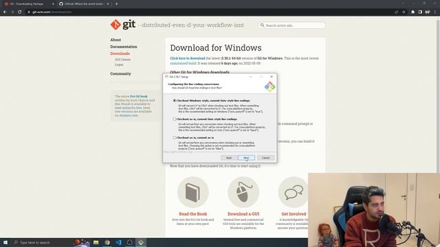Open Visual Studio Code from taskbar
Screen dimensions: 440x247
(118, 242)
